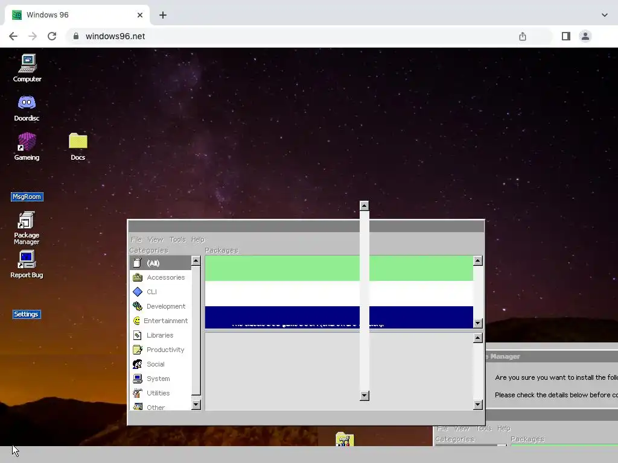Open the File menu in front window

click(x=136, y=239)
